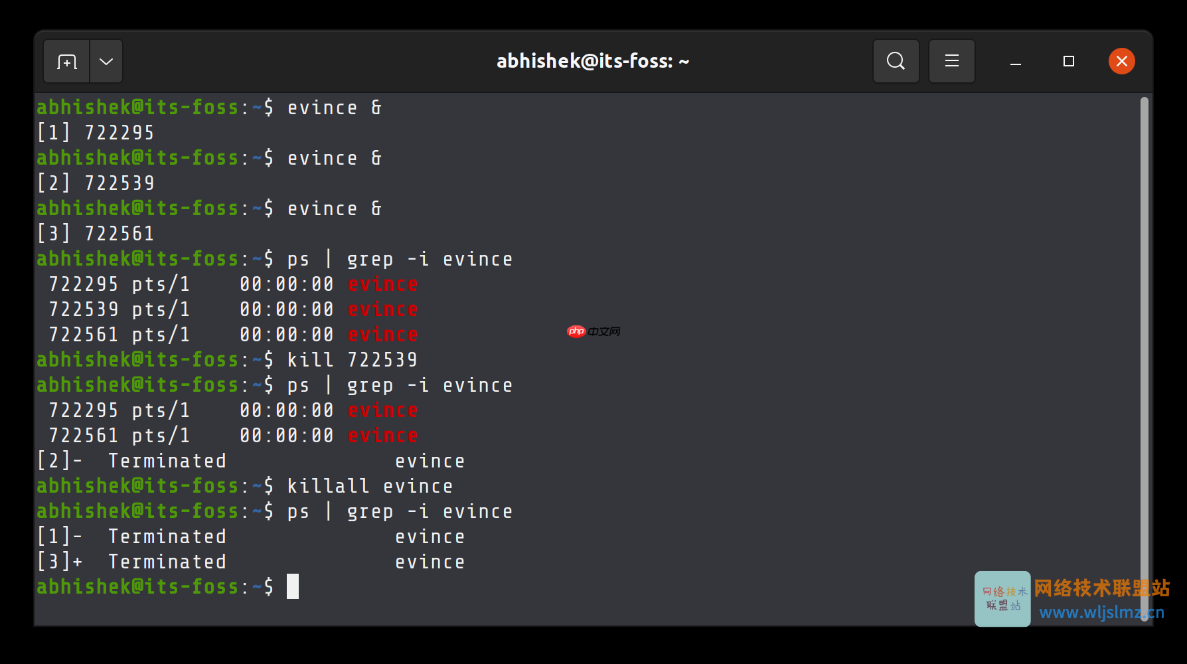Click the terminal cursor at last prompt
Viewport: 1187px width, 664px height.
[293, 586]
